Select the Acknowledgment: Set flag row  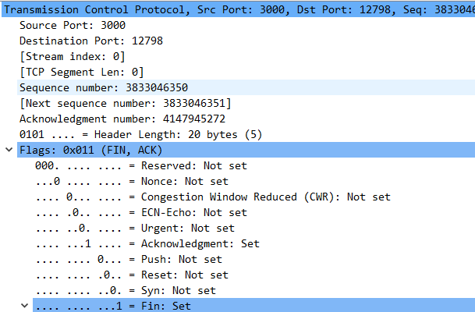147,243
